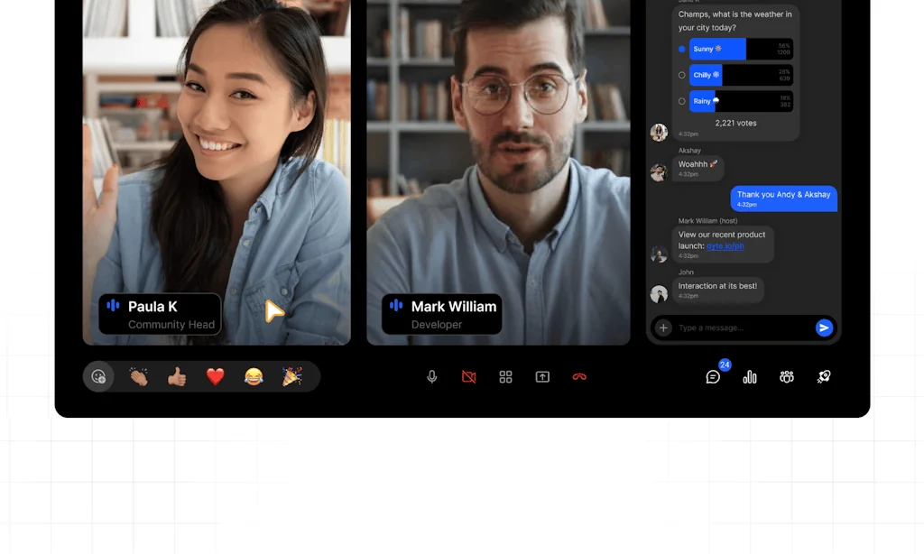Viewport: 924px width, 554px height.
Task: Click the Type a message field
Action: 740,328
